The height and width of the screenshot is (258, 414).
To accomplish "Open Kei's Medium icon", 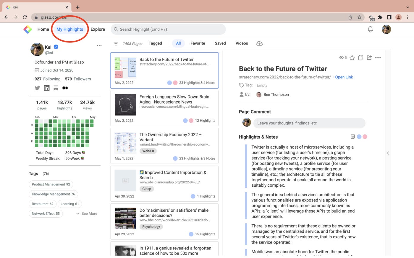I will click(x=65, y=88).
